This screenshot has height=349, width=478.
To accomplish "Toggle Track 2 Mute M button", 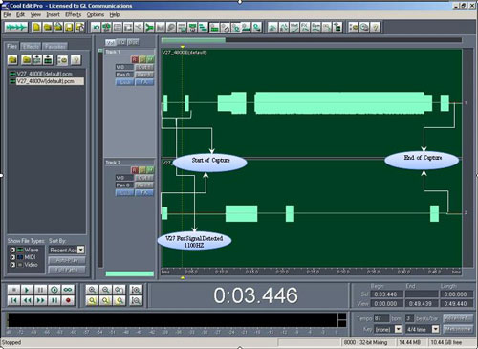I will point(150,170).
